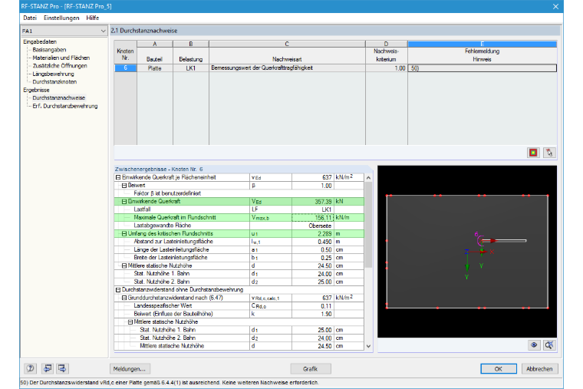Collapse first Mittlere statische Nutzhöhe row
Screen dimensions: 583x389
coord(124,265)
